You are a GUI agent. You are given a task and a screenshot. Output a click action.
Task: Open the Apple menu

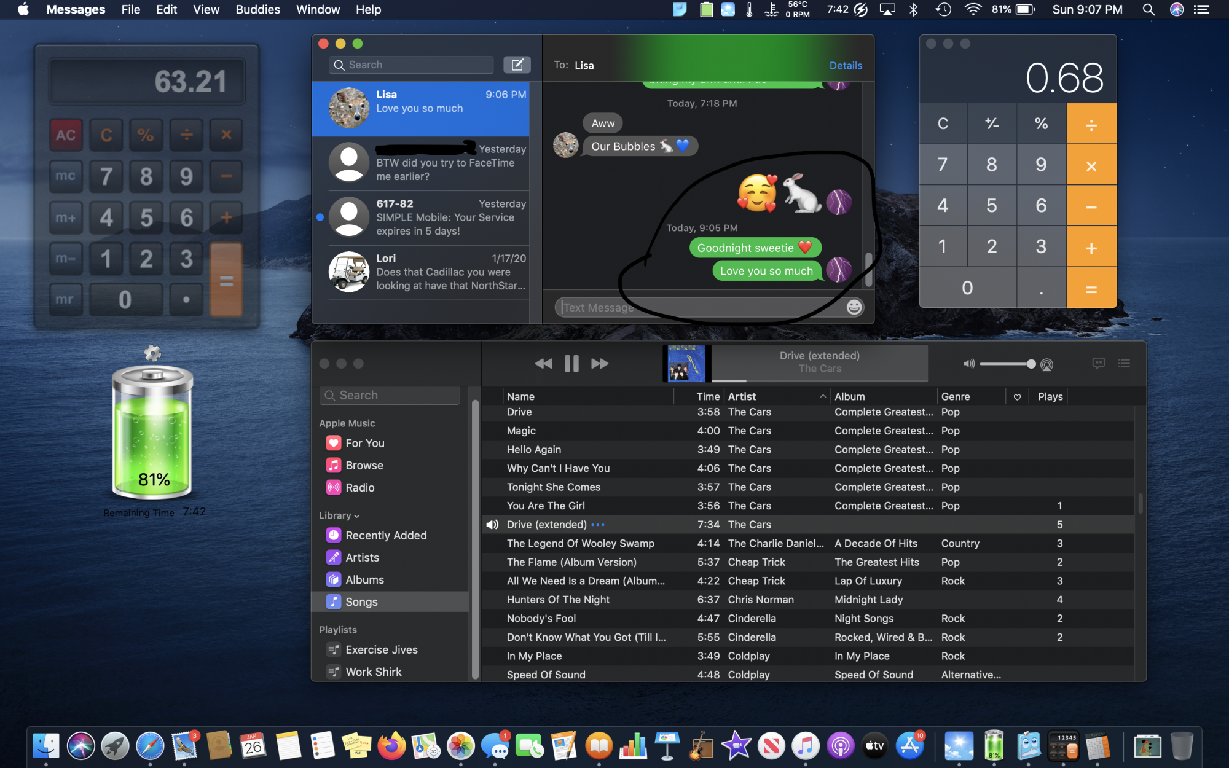23,9
